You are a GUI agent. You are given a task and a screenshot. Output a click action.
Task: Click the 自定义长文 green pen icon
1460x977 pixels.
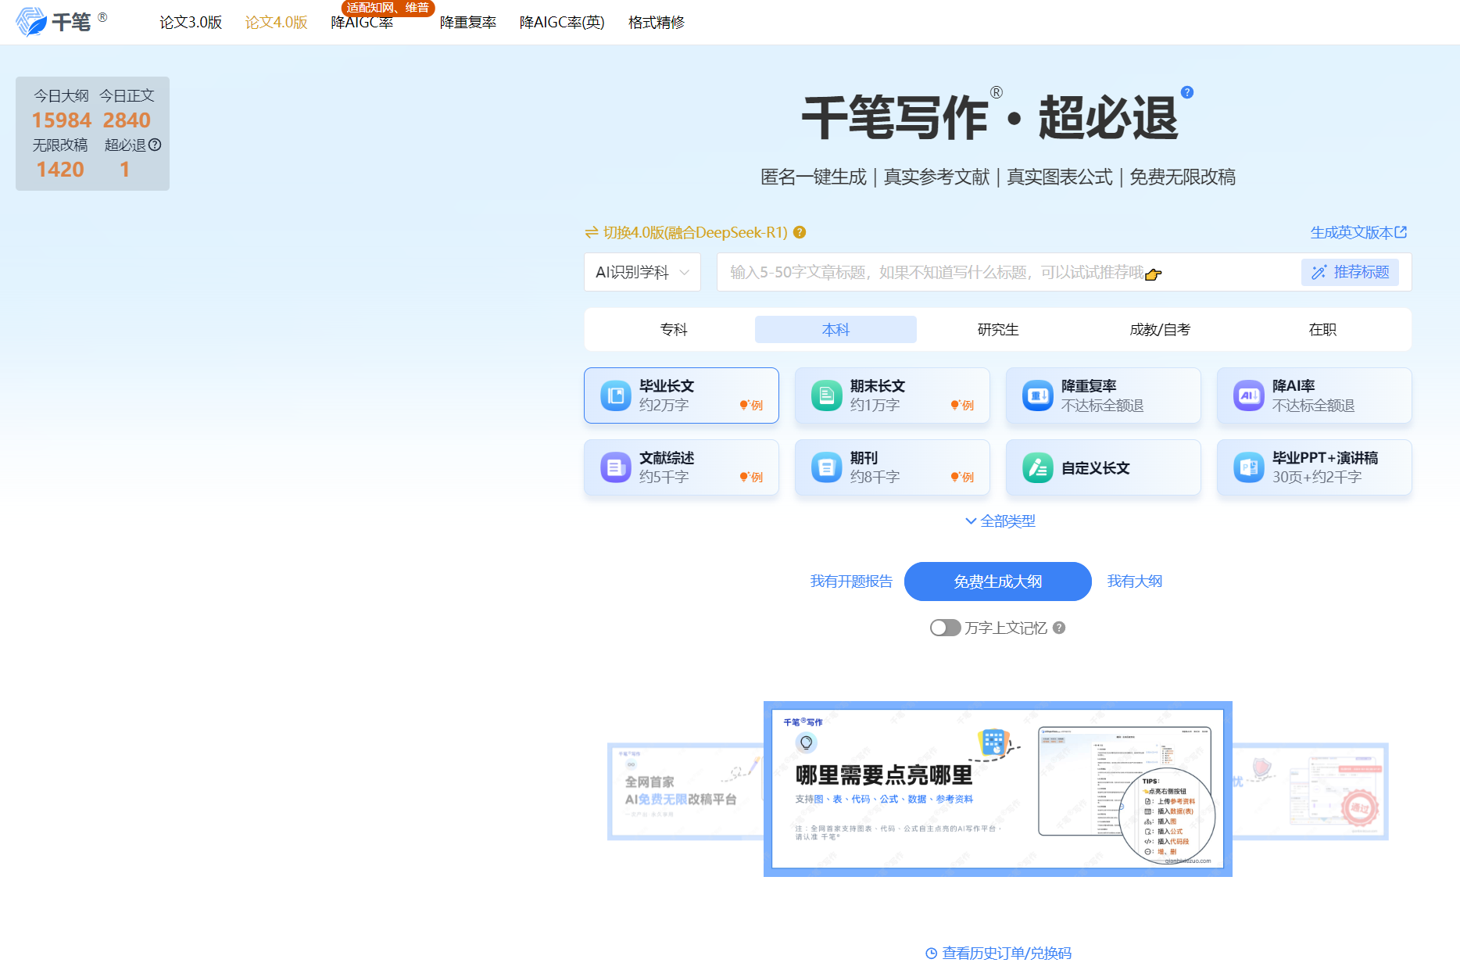[1037, 467]
